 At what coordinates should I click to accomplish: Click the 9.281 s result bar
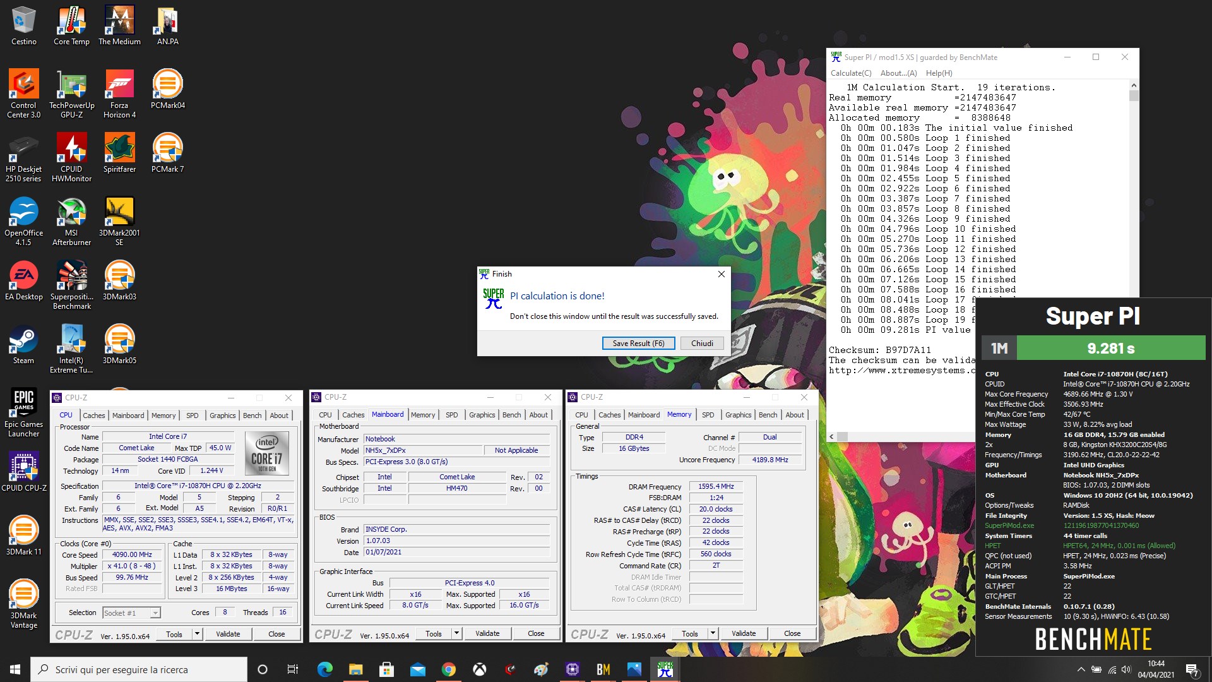coord(1111,348)
